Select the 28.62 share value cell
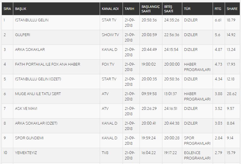The width and height of the screenshot is (241, 164). click(x=232, y=96)
